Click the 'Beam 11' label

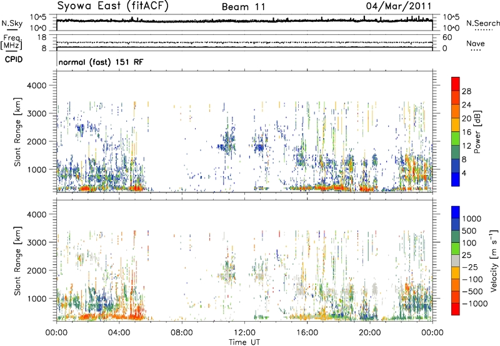tap(244, 7)
